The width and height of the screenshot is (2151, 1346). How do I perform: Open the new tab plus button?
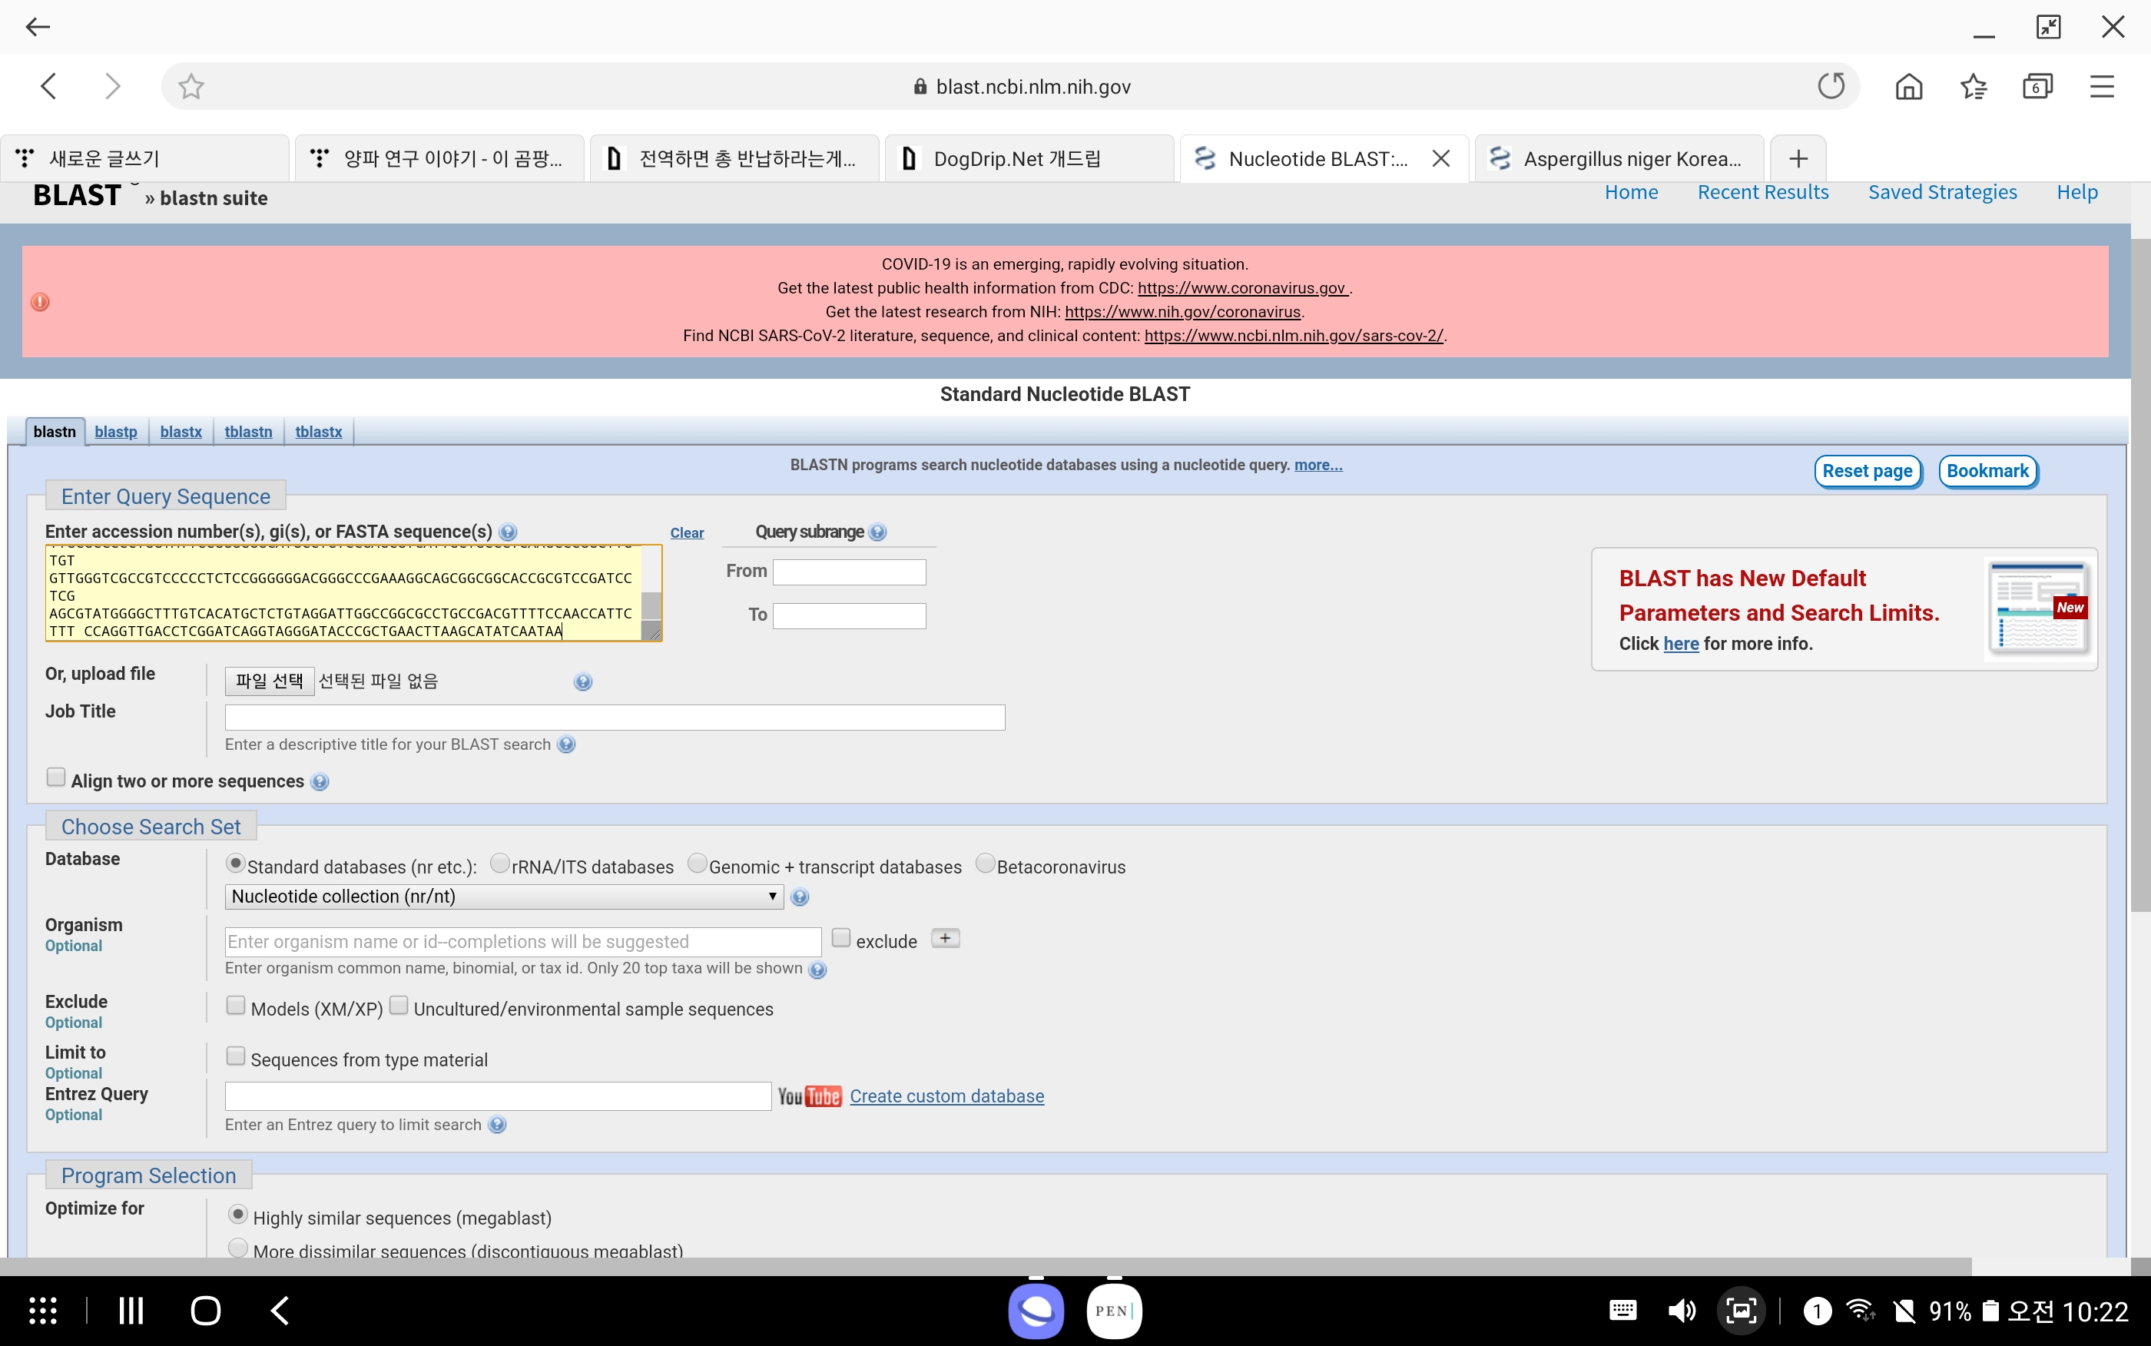point(1798,158)
